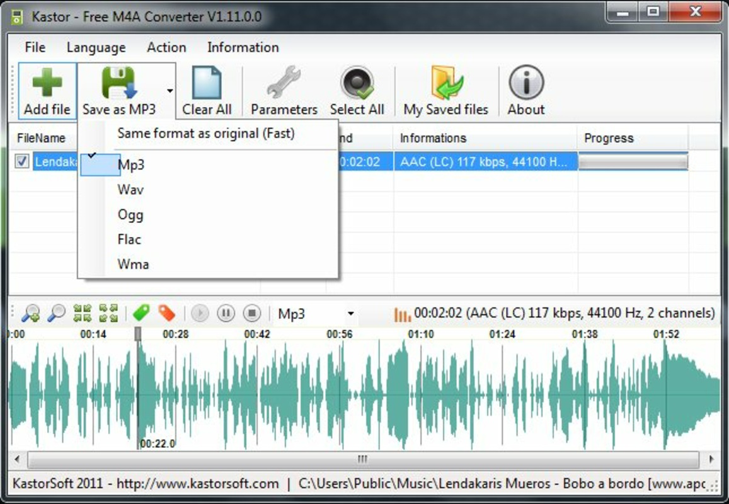The width and height of the screenshot is (729, 504).
Task: Minimize the Kastor converter window
Action: pyautogui.click(x=622, y=11)
